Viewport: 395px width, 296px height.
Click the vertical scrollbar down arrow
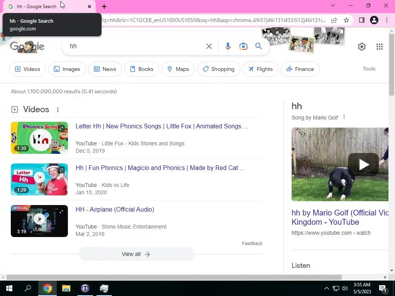click(392, 271)
